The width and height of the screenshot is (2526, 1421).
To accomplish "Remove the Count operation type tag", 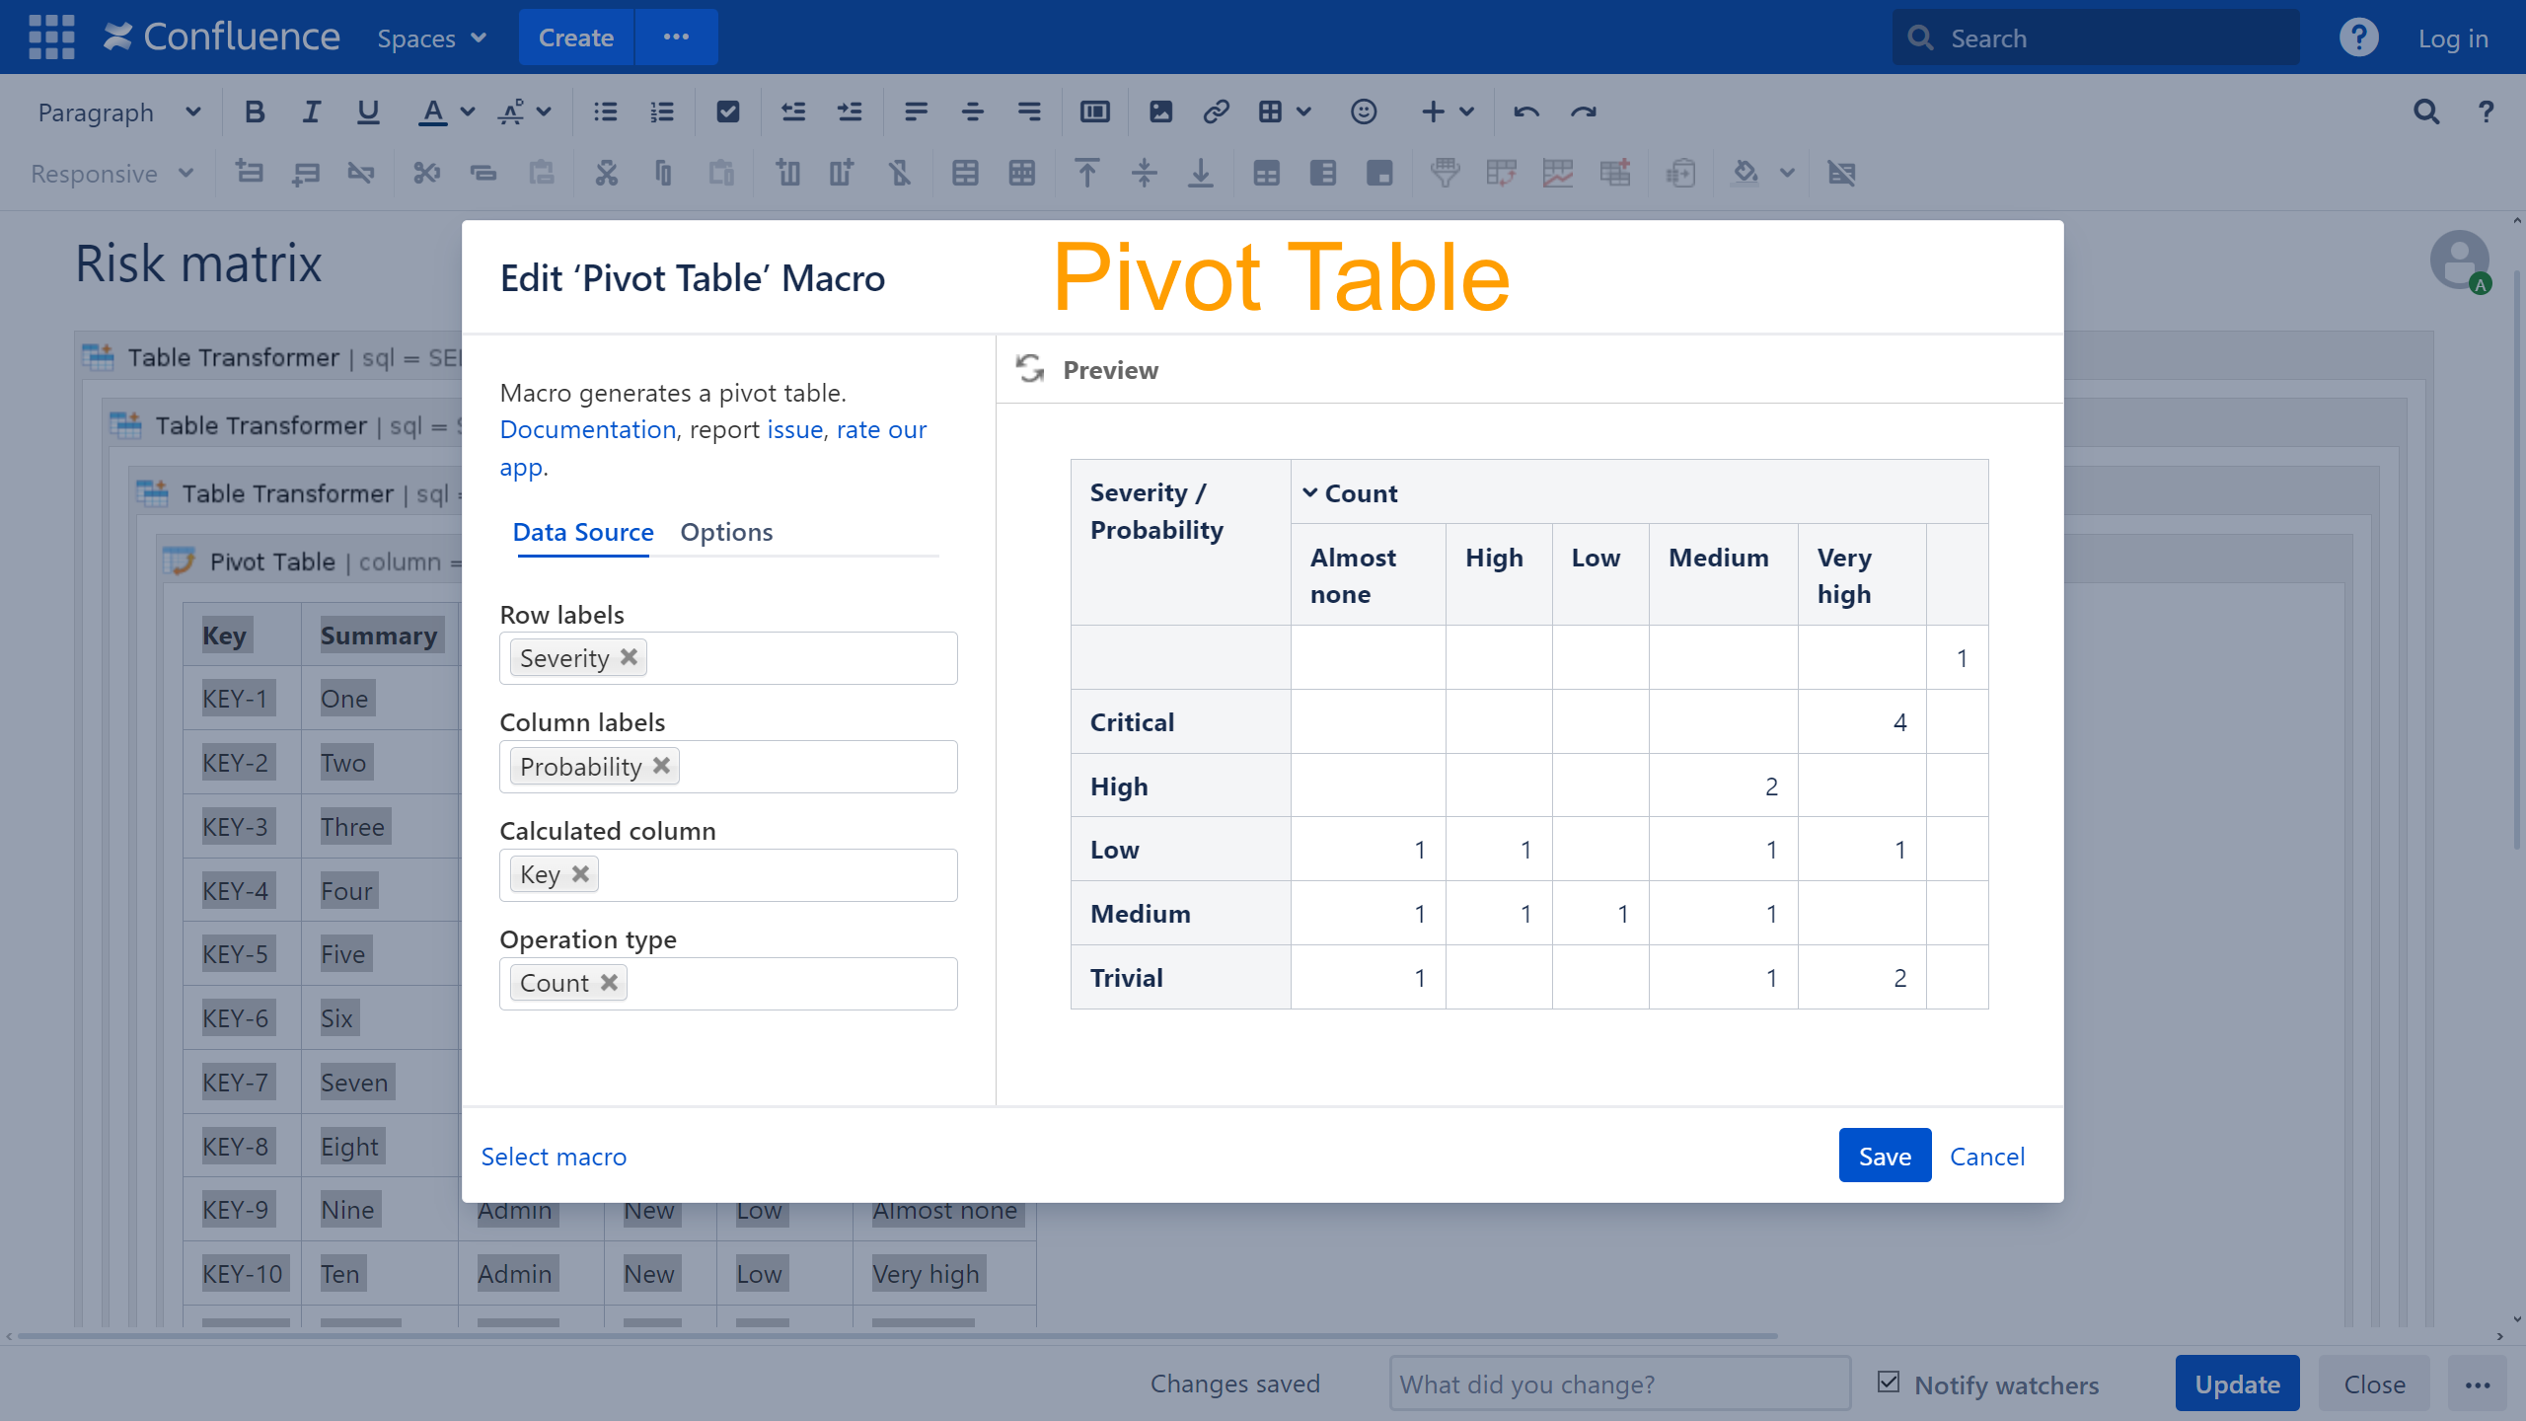I will pos(609,983).
